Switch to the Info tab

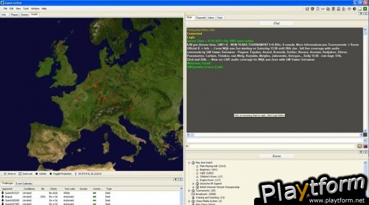[4, 15]
